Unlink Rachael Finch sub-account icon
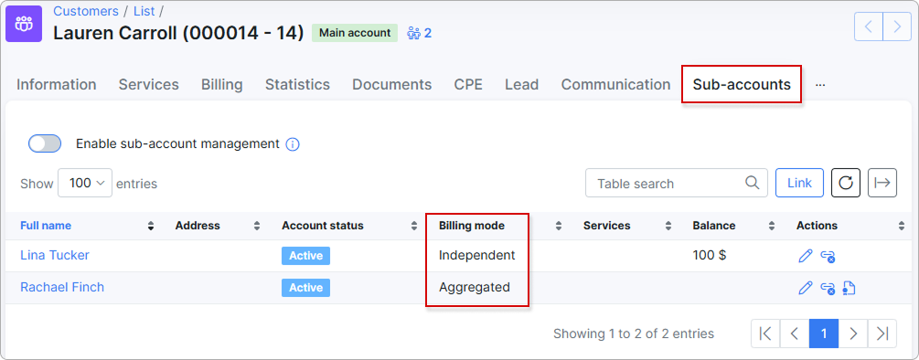Image resolution: width=919 pixels, height=360 pixels. (828, 288)
